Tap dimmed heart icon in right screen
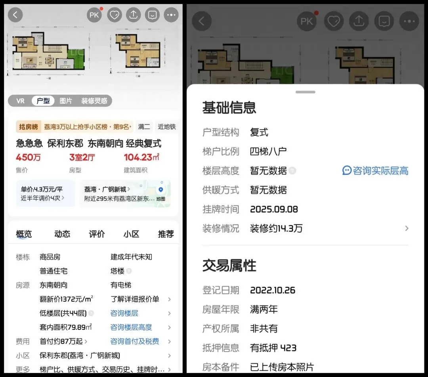This screenshot has width=428, height=377. (334, 21)
